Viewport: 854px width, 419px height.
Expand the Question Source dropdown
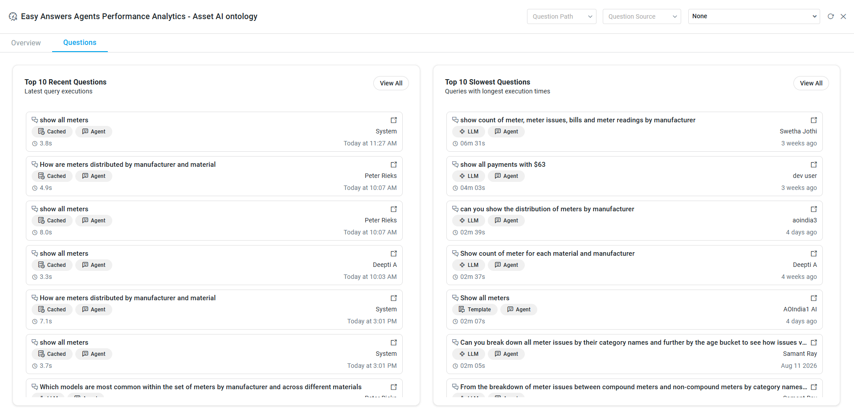coord(642,16)
